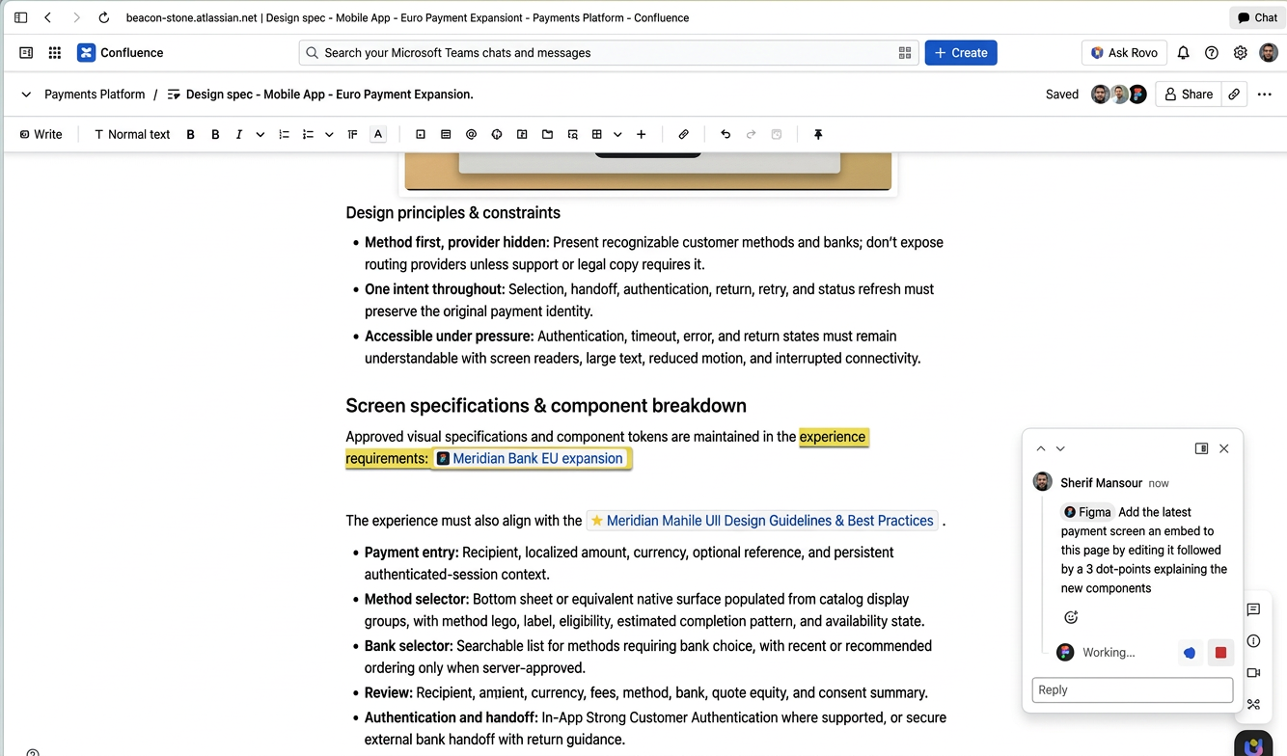Click the video camera icon on the right rail

[1253, 673]
